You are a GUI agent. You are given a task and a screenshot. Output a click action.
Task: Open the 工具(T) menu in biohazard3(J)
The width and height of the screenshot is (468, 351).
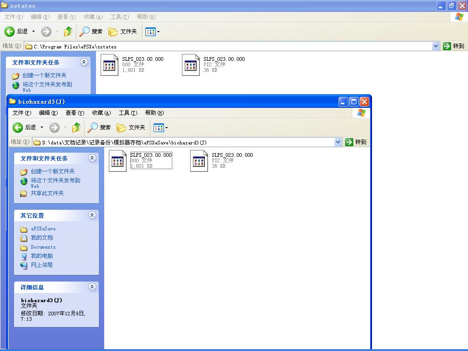coord(128,113)
